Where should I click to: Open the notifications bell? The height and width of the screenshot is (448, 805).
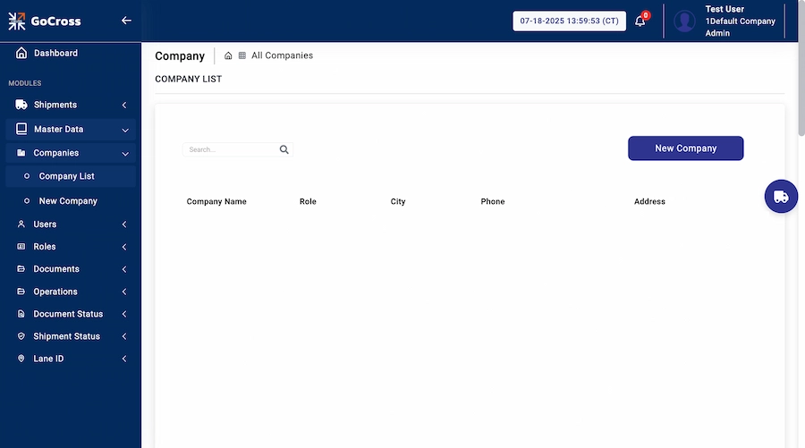coord(640,21)
